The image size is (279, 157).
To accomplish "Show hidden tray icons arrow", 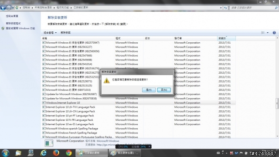I will point(226,153).
